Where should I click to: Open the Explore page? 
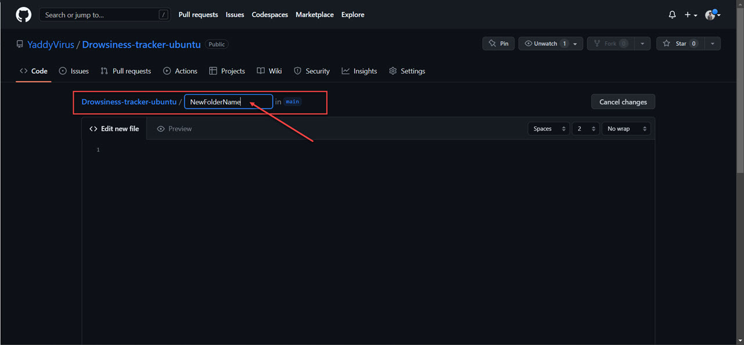(353, 14)
